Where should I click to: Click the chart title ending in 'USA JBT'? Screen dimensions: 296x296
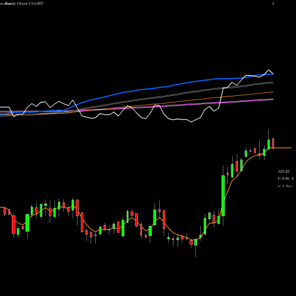22,4
